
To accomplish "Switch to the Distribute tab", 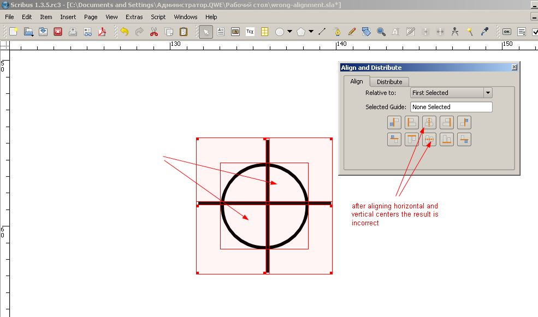I will (x=389, y=82).
